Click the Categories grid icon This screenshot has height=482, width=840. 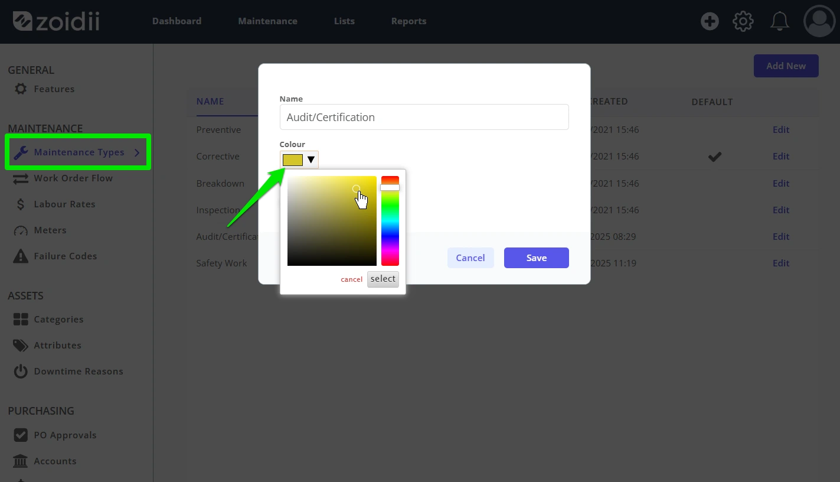tap(21, 320)
